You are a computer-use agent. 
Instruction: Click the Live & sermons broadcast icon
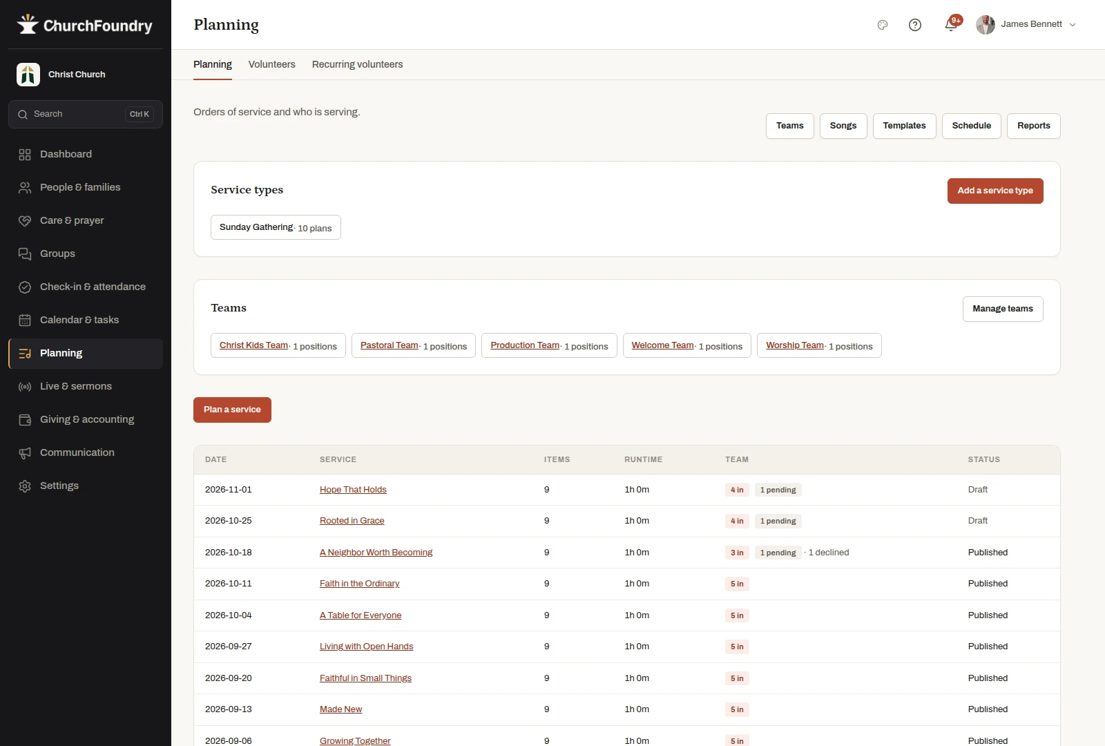coord(25,387)
